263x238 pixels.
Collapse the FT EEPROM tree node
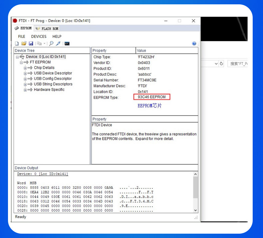(x=21, y=62)
